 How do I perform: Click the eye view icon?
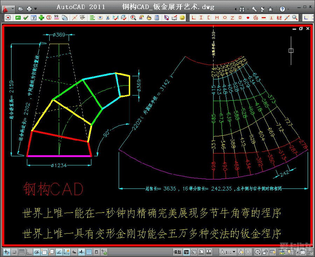pyautogui.click(x=100, y=18)
